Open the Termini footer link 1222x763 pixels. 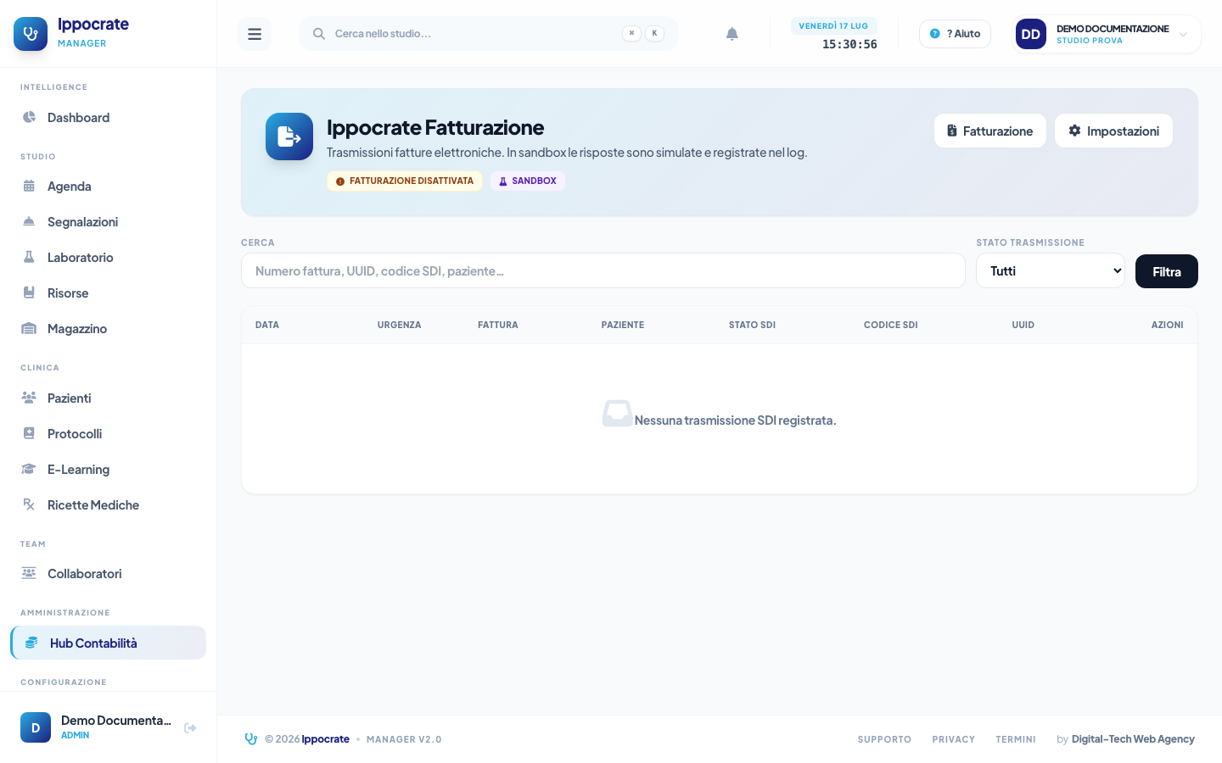pos(1016,739)
